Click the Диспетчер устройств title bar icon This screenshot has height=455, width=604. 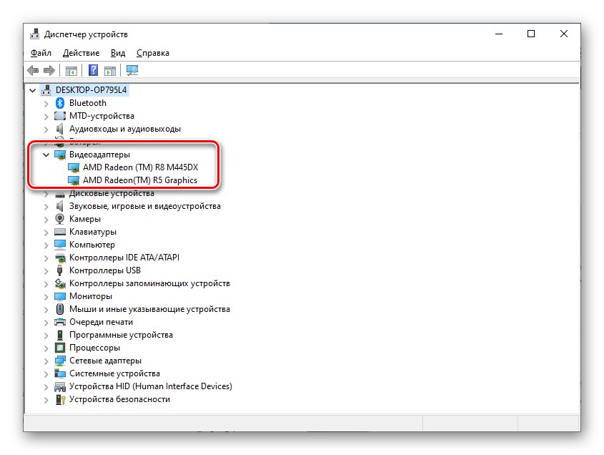pyautogui.click(x=35, y=34)
